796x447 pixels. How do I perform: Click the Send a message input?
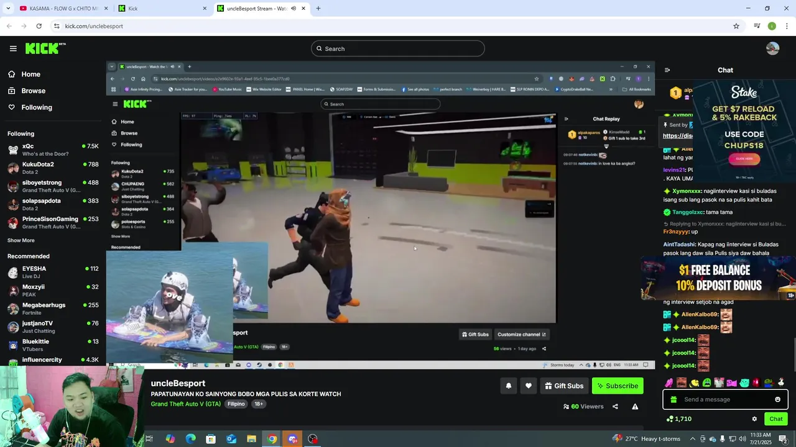pyautogui.click(x=725, y=400)
